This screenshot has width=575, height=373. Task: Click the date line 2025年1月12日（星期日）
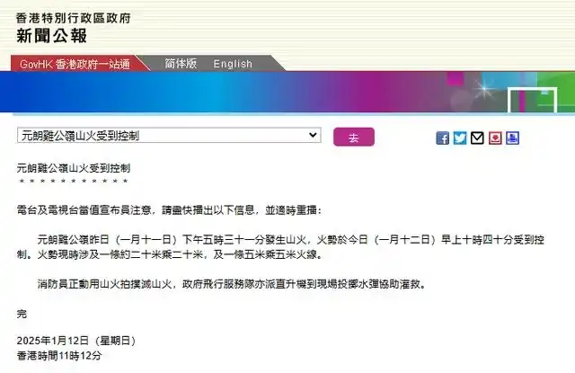tap(76, 341)
